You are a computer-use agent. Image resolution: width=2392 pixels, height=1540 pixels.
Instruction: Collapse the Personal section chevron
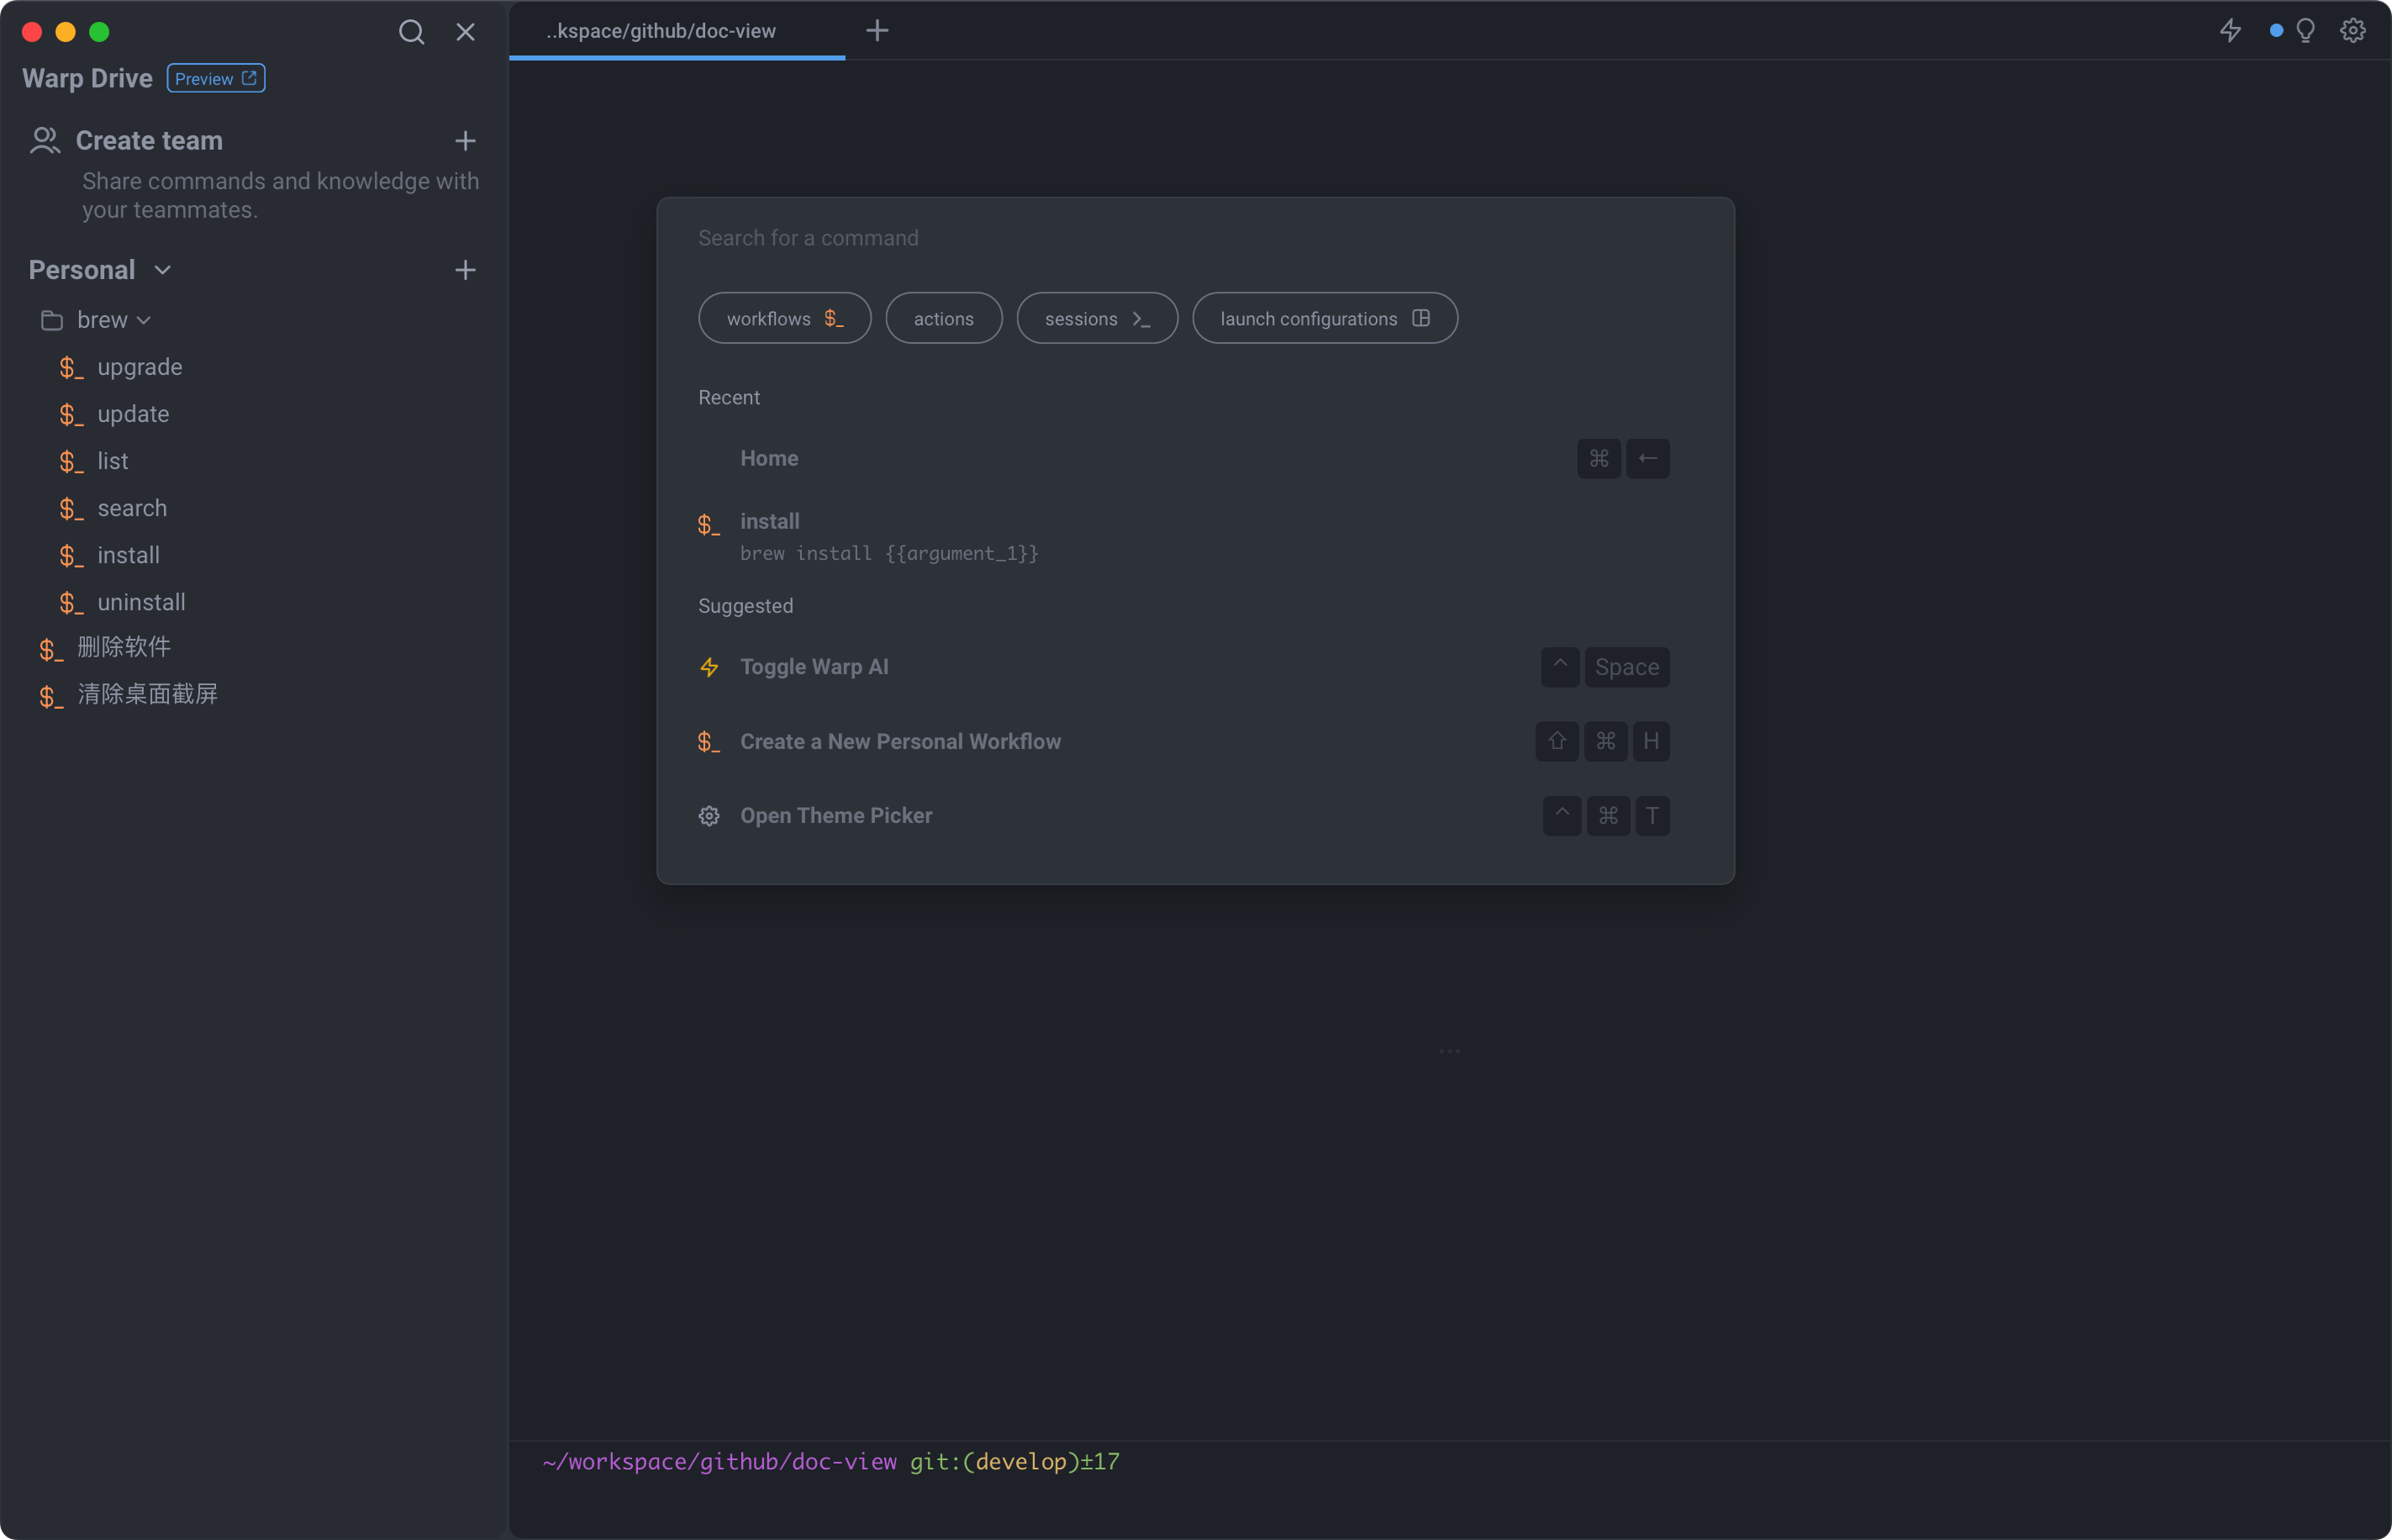click(x=163, y=270)
